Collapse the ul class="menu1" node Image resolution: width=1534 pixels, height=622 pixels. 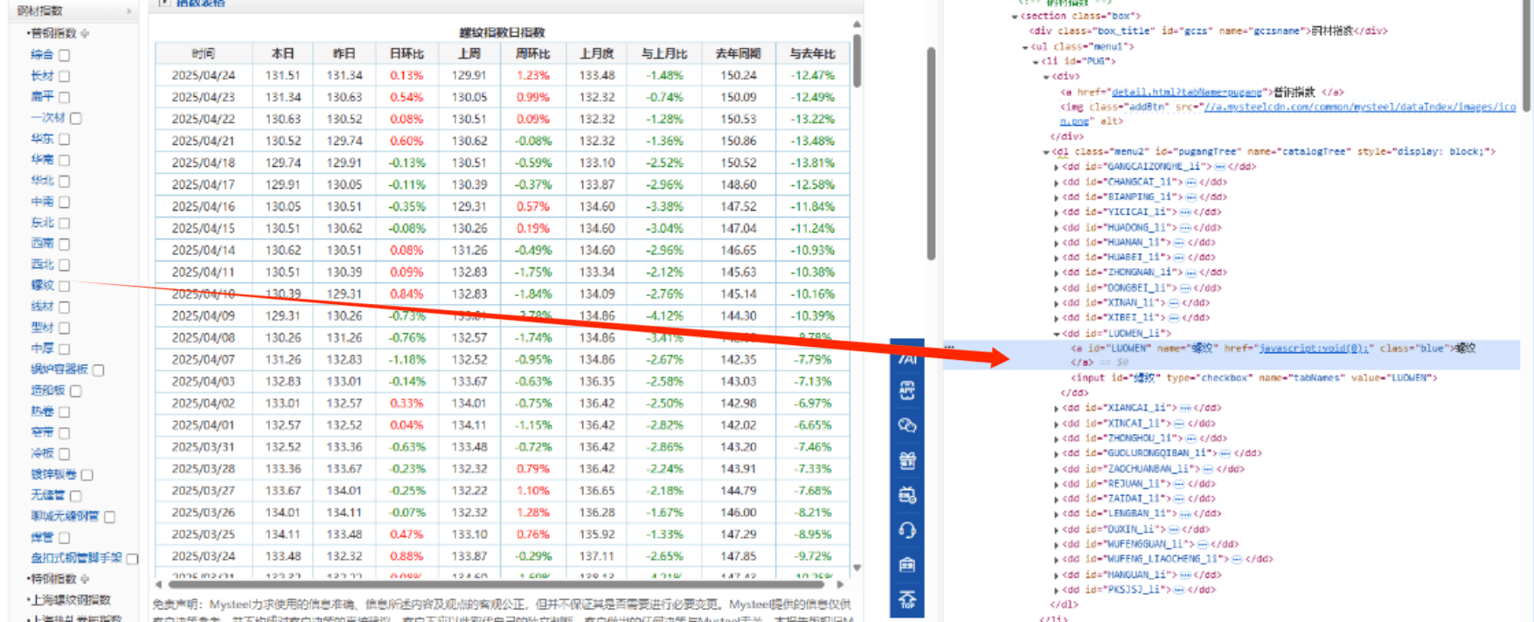click(1025, 47)
